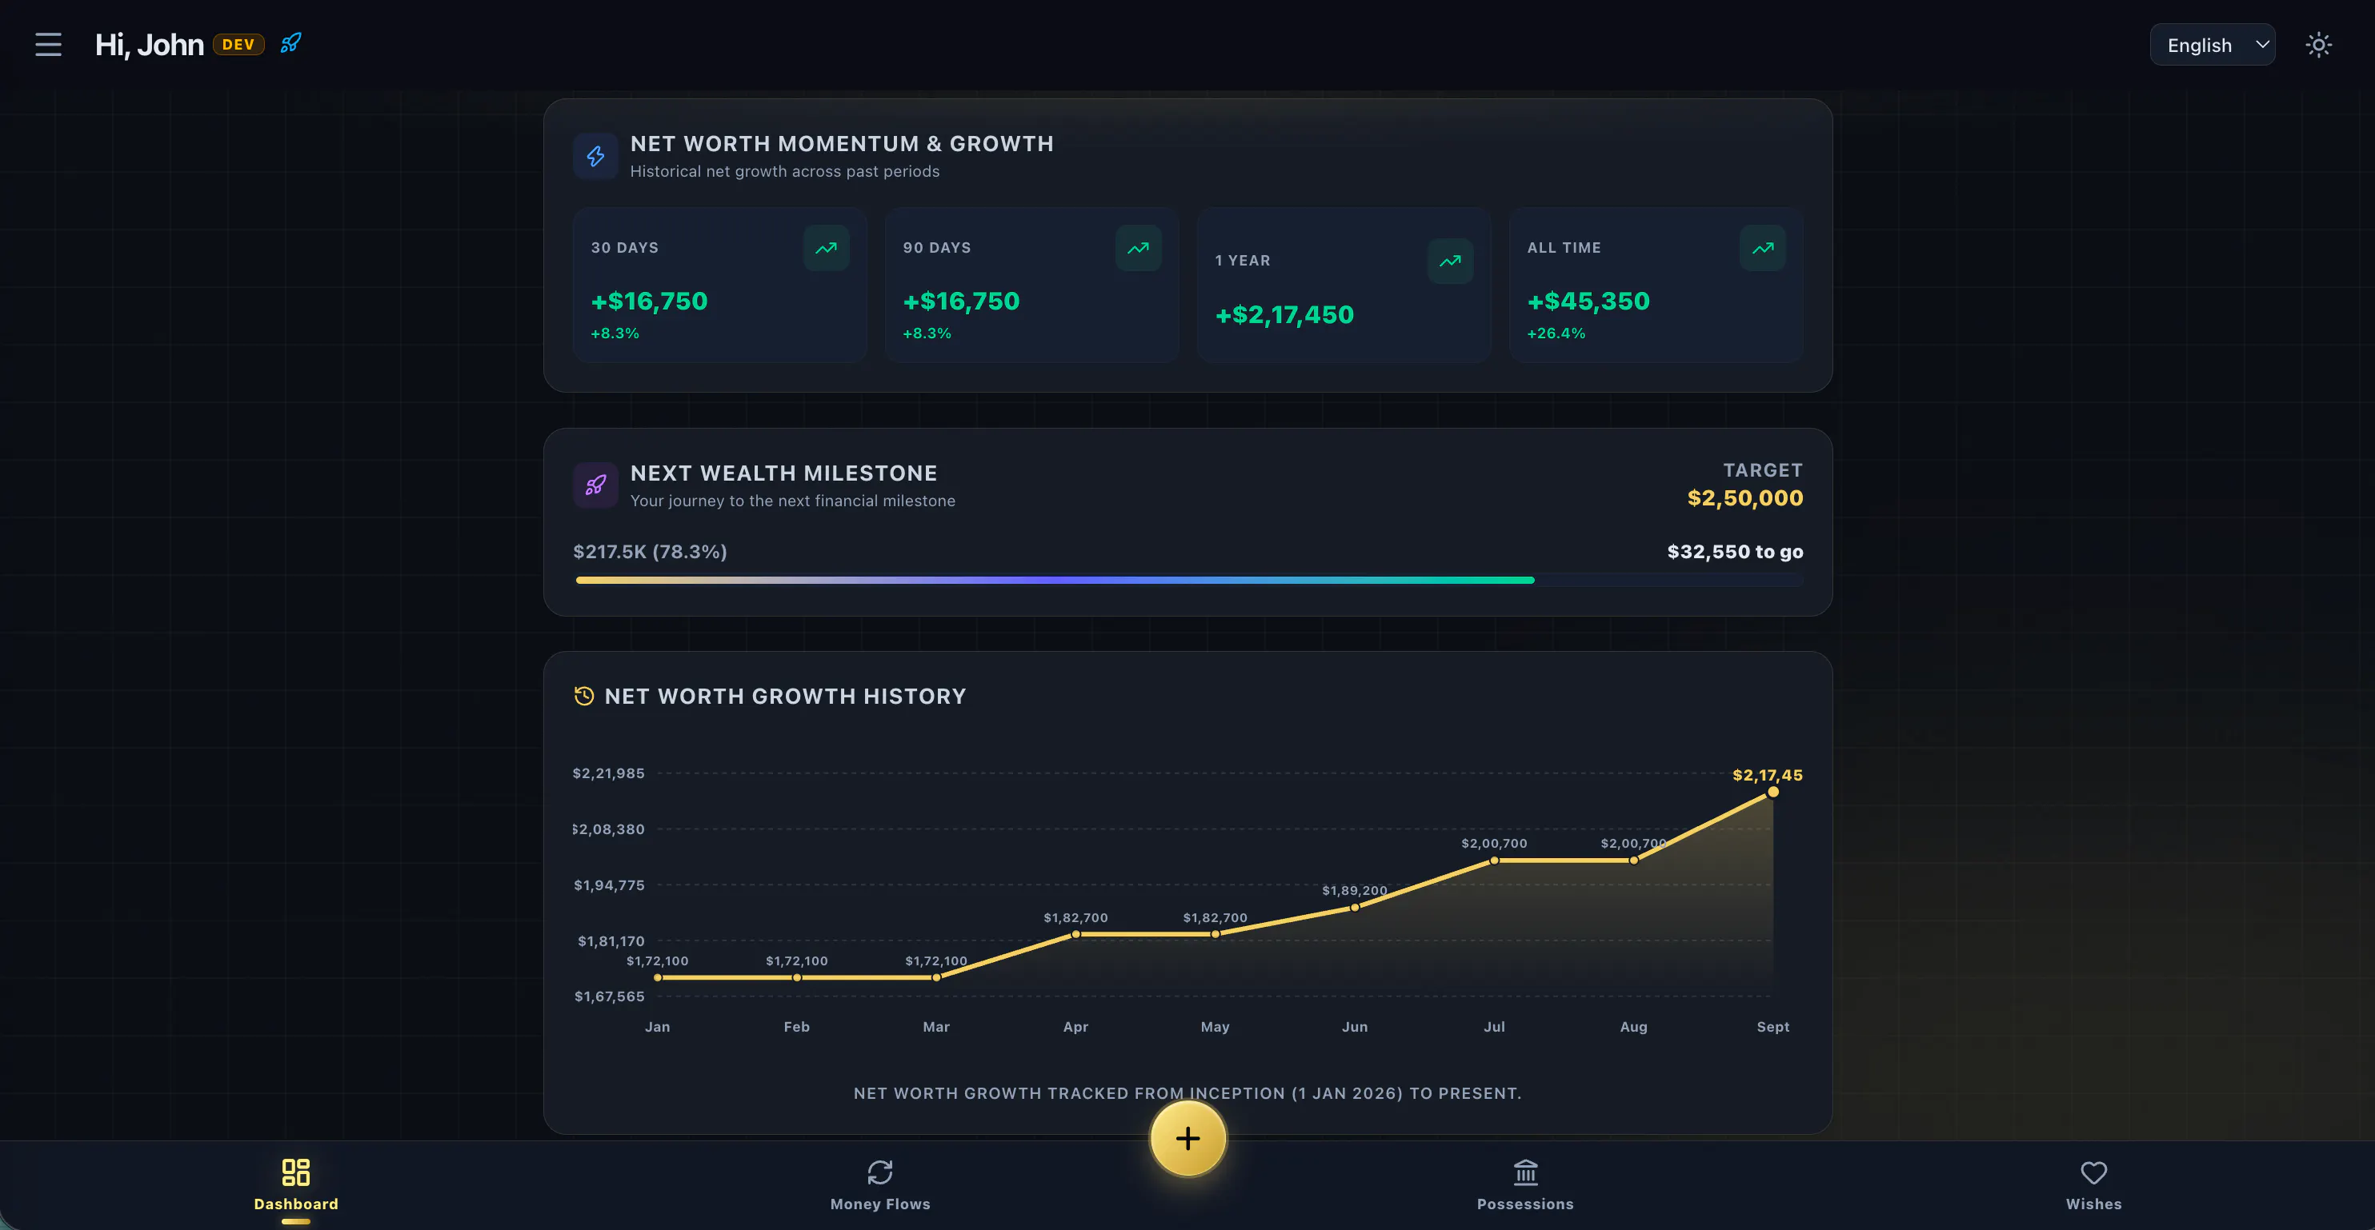Select the 90 Days value +$16,750
The width and height of the screenshot is (2375, 1230).
(961, 302)
